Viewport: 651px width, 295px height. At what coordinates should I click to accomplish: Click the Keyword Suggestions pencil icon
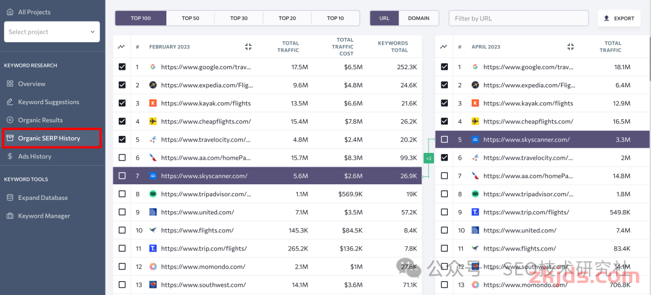click(x=10, y=102)
